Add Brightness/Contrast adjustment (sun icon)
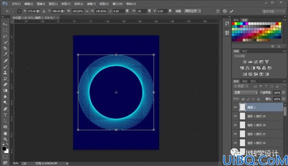Screen dimensions: 288x166 tap(245, 62)
